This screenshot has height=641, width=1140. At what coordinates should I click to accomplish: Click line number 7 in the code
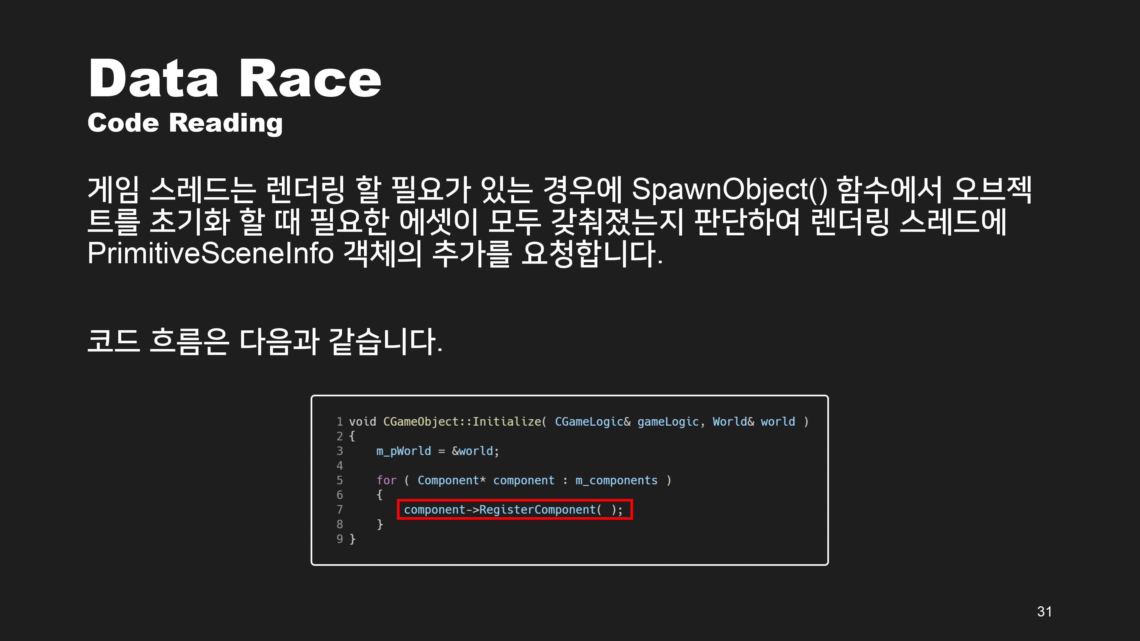coord(339,510)
